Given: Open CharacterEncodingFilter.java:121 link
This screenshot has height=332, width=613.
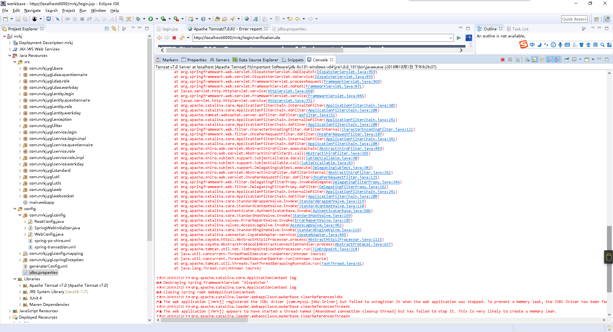Looking at the screenshot, I should [x=377, y=129].
